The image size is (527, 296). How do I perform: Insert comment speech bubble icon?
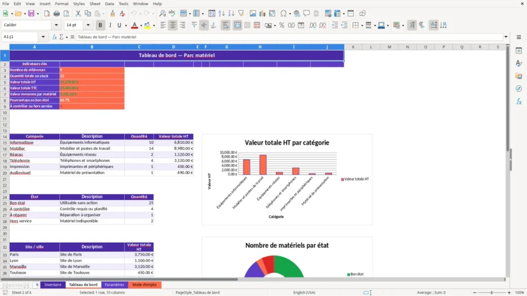click(307, 13)
